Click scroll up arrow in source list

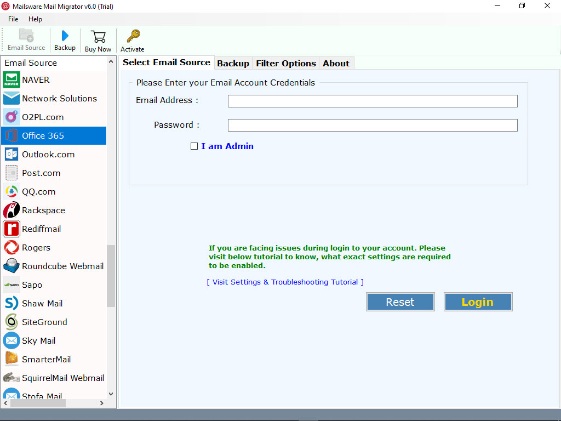(111, 62)
